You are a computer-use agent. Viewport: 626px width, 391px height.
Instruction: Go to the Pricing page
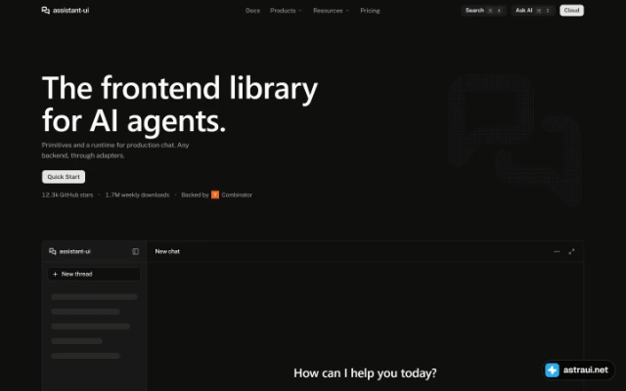[x=370, y=11]
